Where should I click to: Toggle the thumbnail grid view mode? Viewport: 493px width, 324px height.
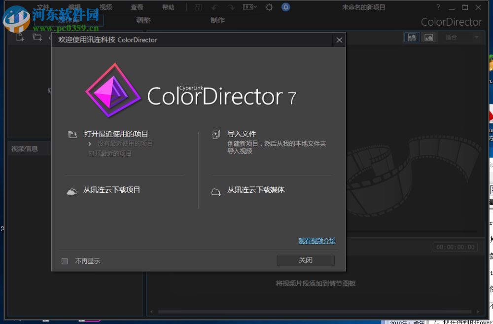pyautogui.click(x=412, y=37)
